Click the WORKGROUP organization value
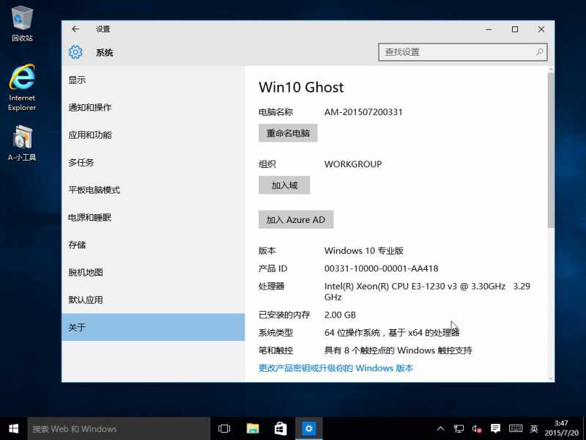Viewport: 586px width, 440px height. tap(353, 164)
